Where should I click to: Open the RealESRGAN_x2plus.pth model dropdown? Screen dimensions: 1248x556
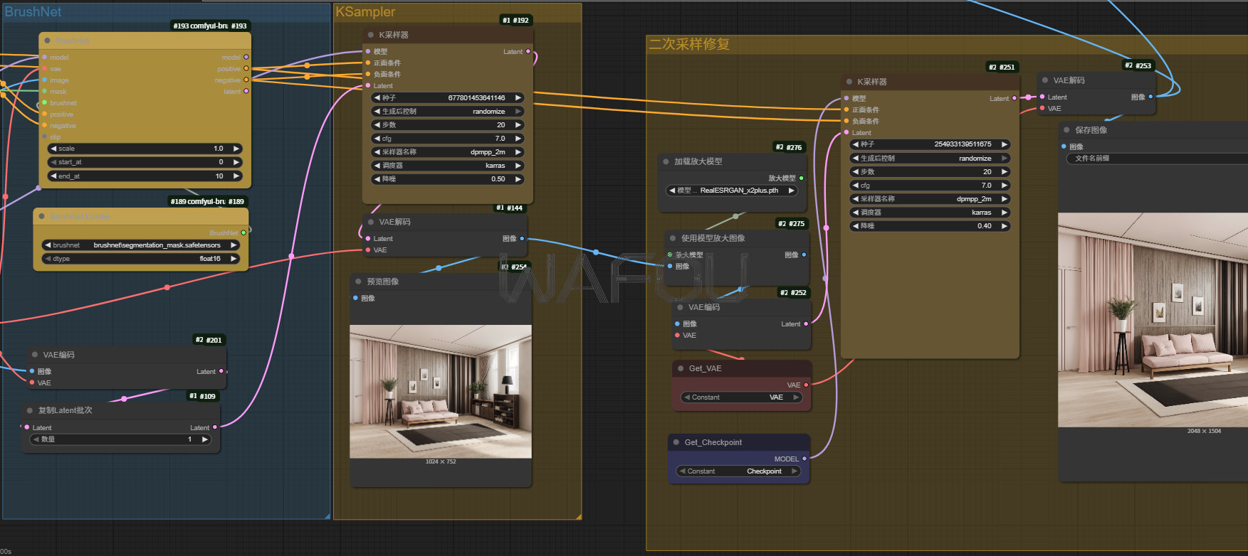pyautogui.click(x=732, y=191)
